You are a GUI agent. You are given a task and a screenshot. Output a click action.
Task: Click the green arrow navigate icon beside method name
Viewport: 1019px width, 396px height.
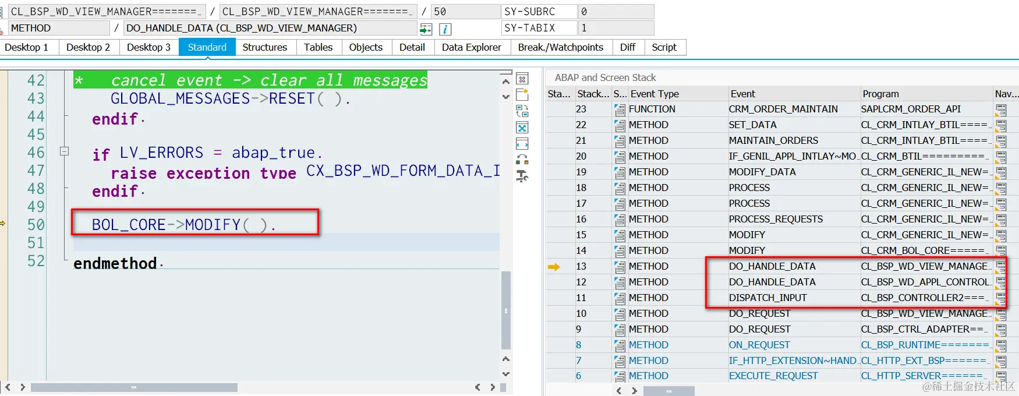pyautogui.click(x=426, y=29)
